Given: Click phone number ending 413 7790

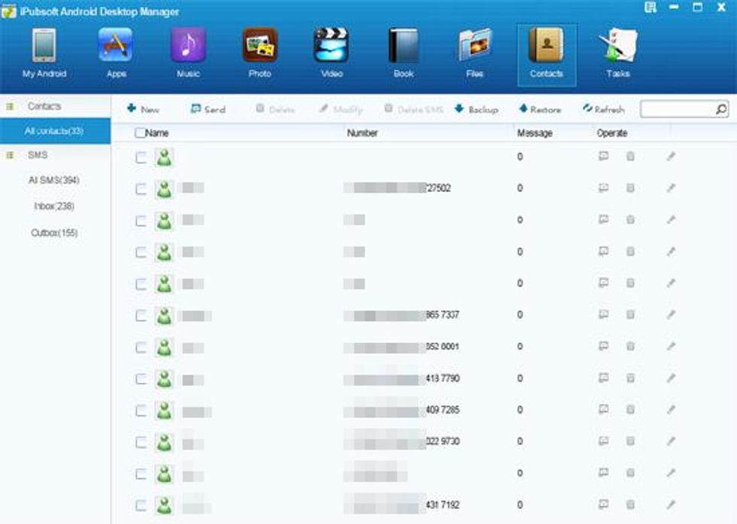Looking at the screenshot, I should pyautogui.click(x=402, y=378).
